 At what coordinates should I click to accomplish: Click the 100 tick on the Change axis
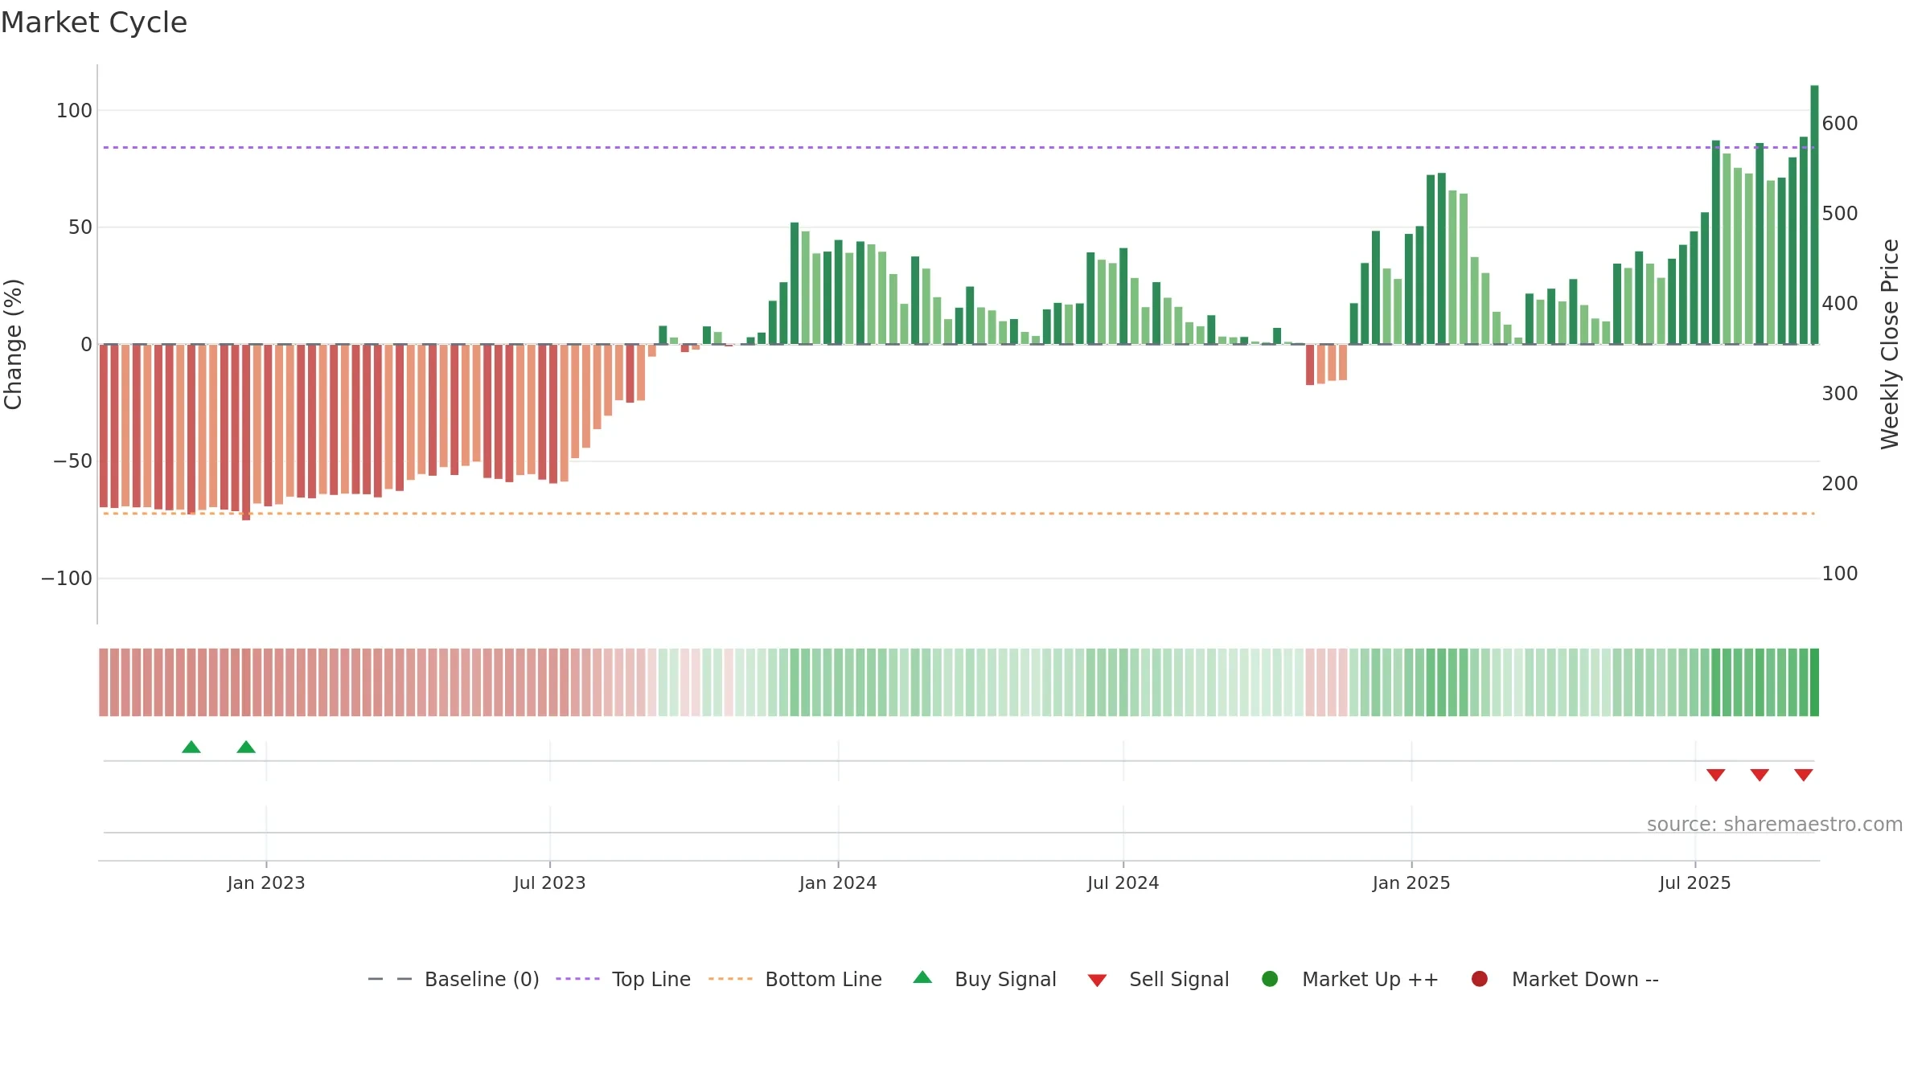tap(74, 111)
